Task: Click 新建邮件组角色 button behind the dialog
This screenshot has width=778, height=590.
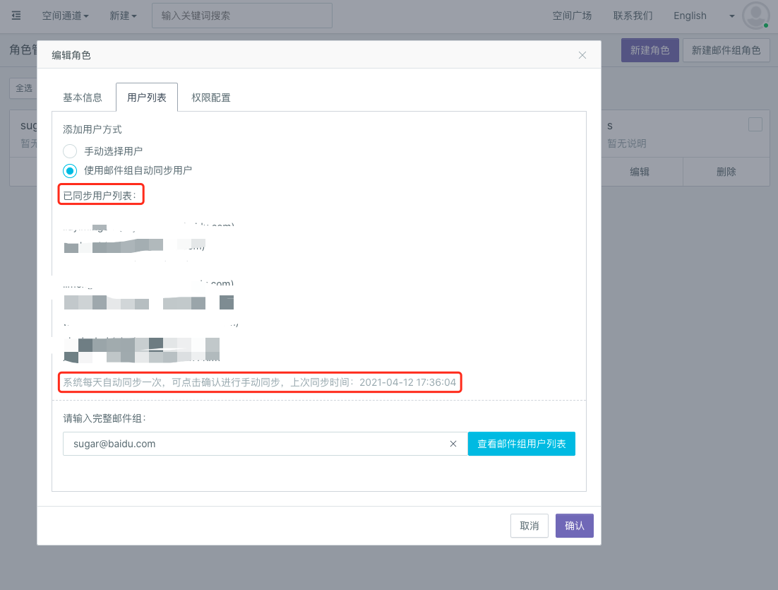Action: pos(726,50)
